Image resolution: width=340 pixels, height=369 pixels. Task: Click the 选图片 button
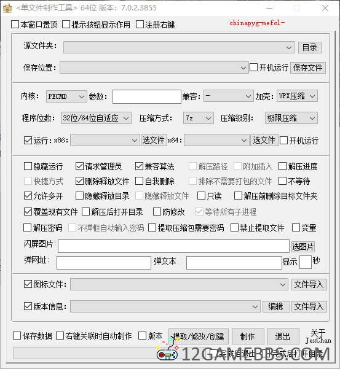tap(303, 247)
